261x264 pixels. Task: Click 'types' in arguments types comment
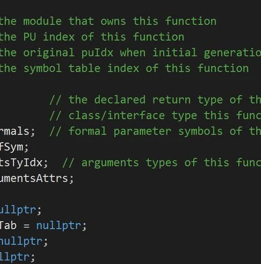coord(162,163)
